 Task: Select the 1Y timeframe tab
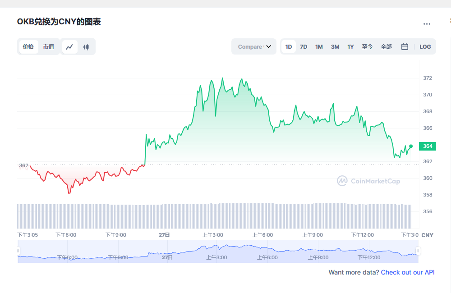[x=350, y=46]
